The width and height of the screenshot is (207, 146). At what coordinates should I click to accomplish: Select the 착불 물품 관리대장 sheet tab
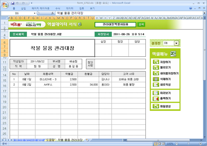pos(70,140)
